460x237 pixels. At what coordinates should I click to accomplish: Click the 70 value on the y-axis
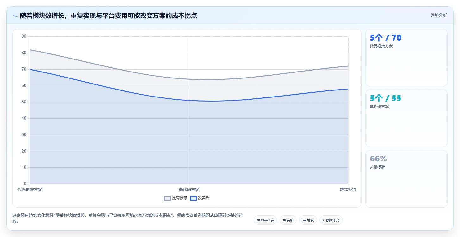click(x=24, y=69)
